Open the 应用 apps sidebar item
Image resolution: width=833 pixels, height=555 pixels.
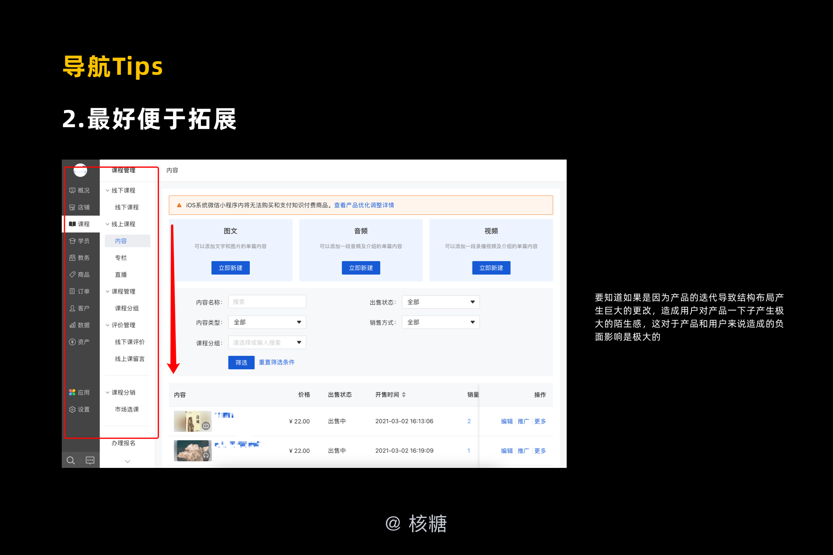pos(79,392)
